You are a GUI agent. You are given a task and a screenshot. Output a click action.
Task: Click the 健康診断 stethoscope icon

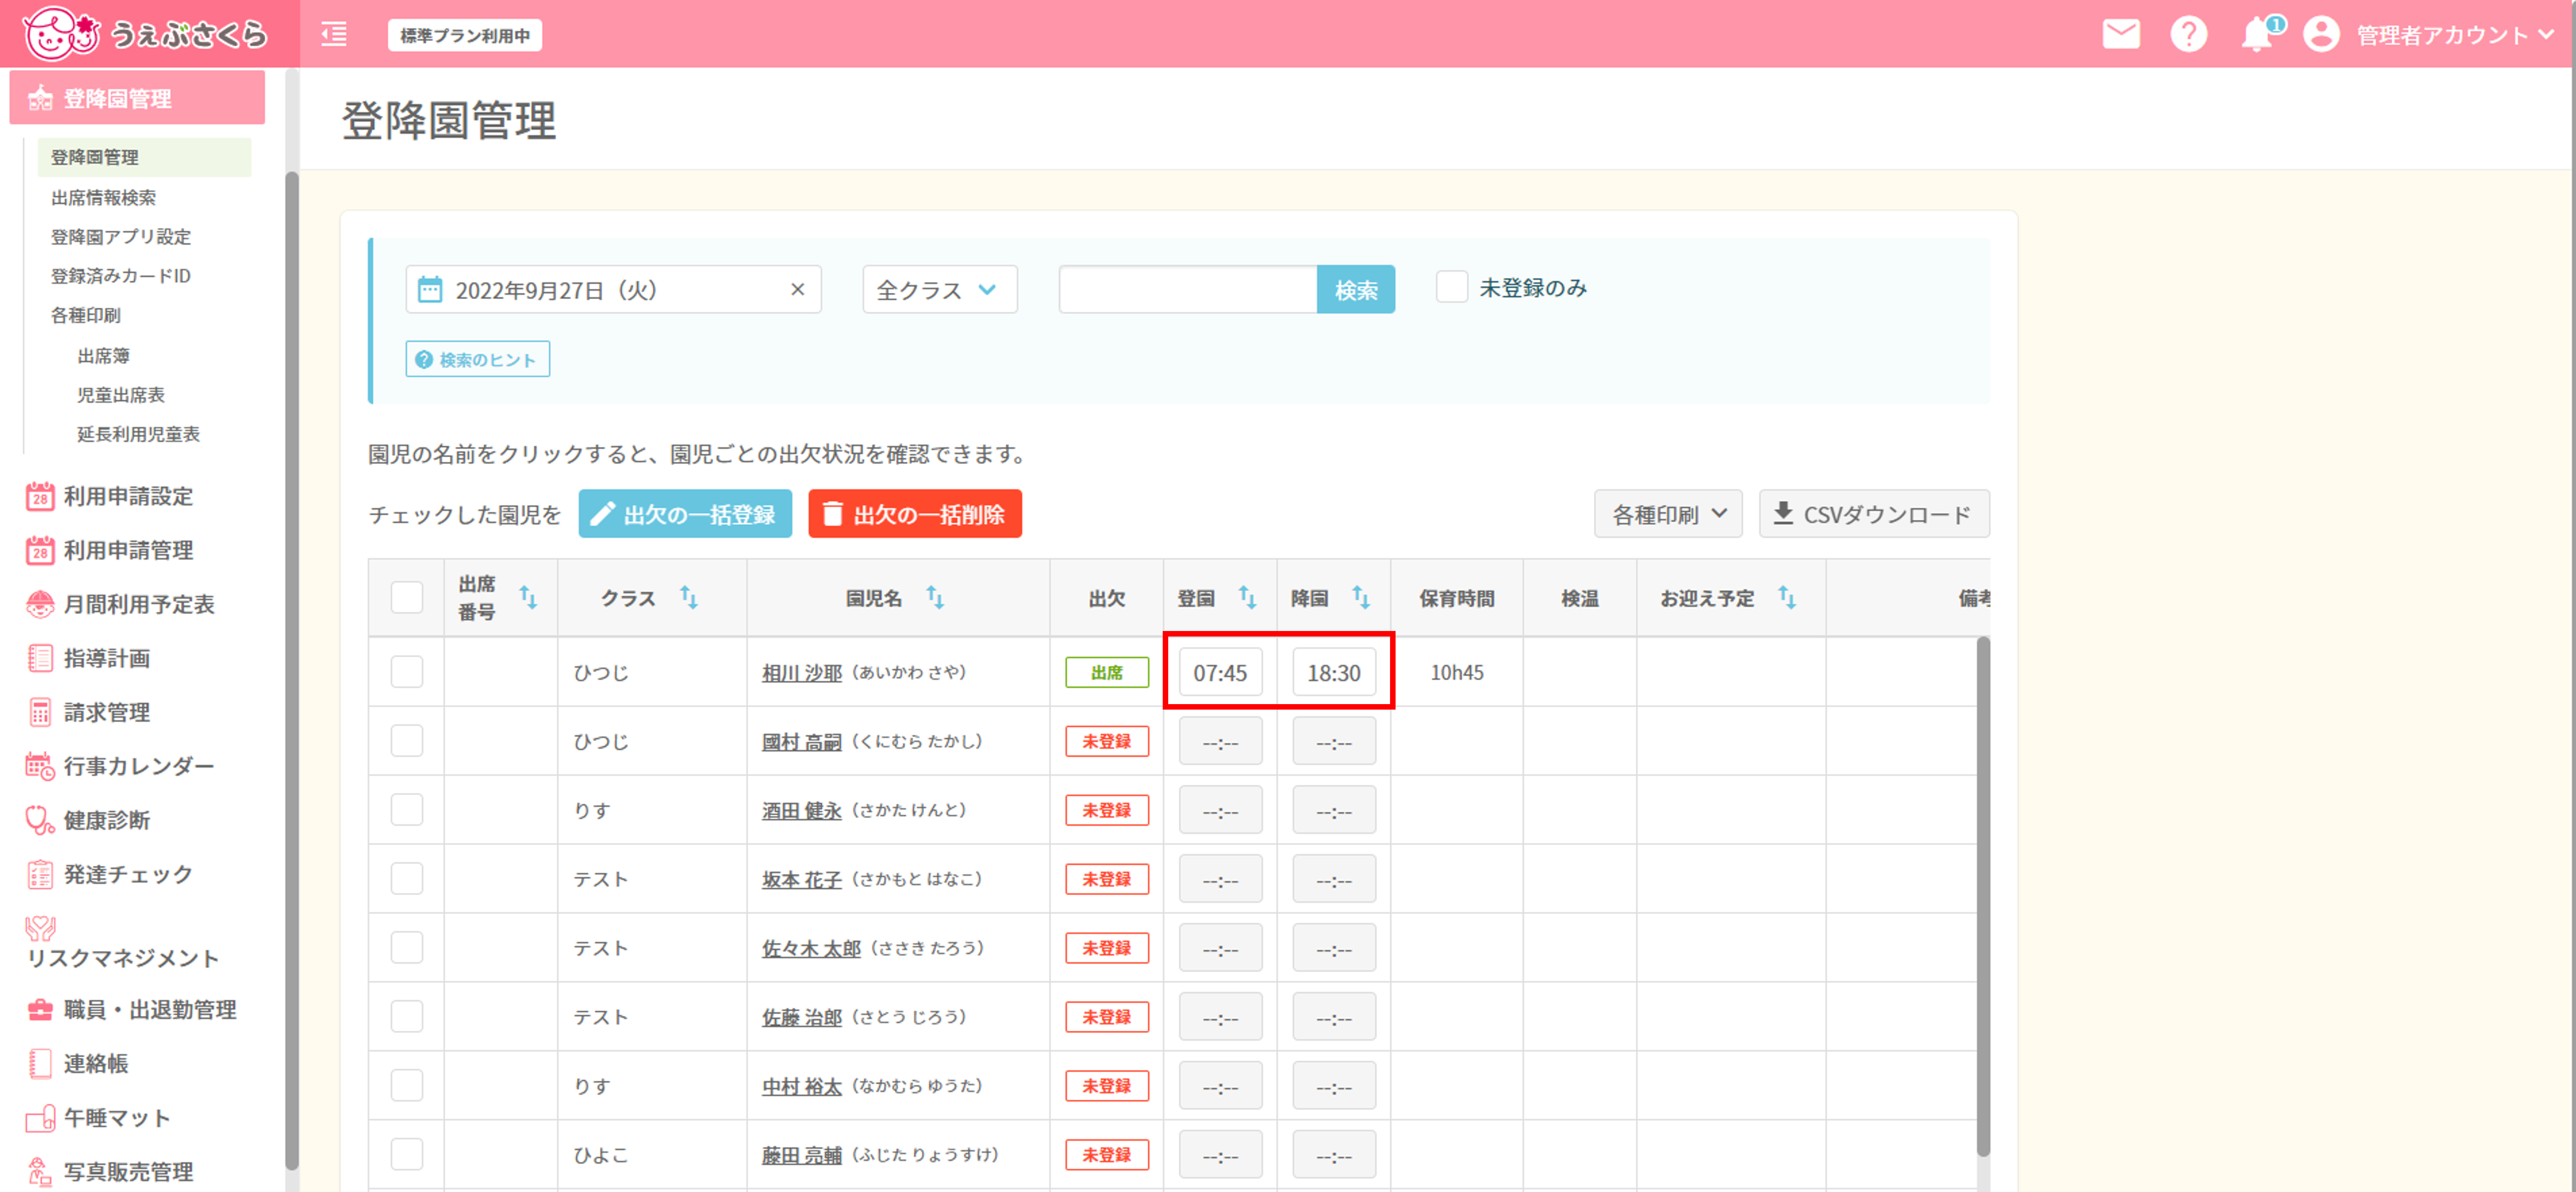click(40, 820)
